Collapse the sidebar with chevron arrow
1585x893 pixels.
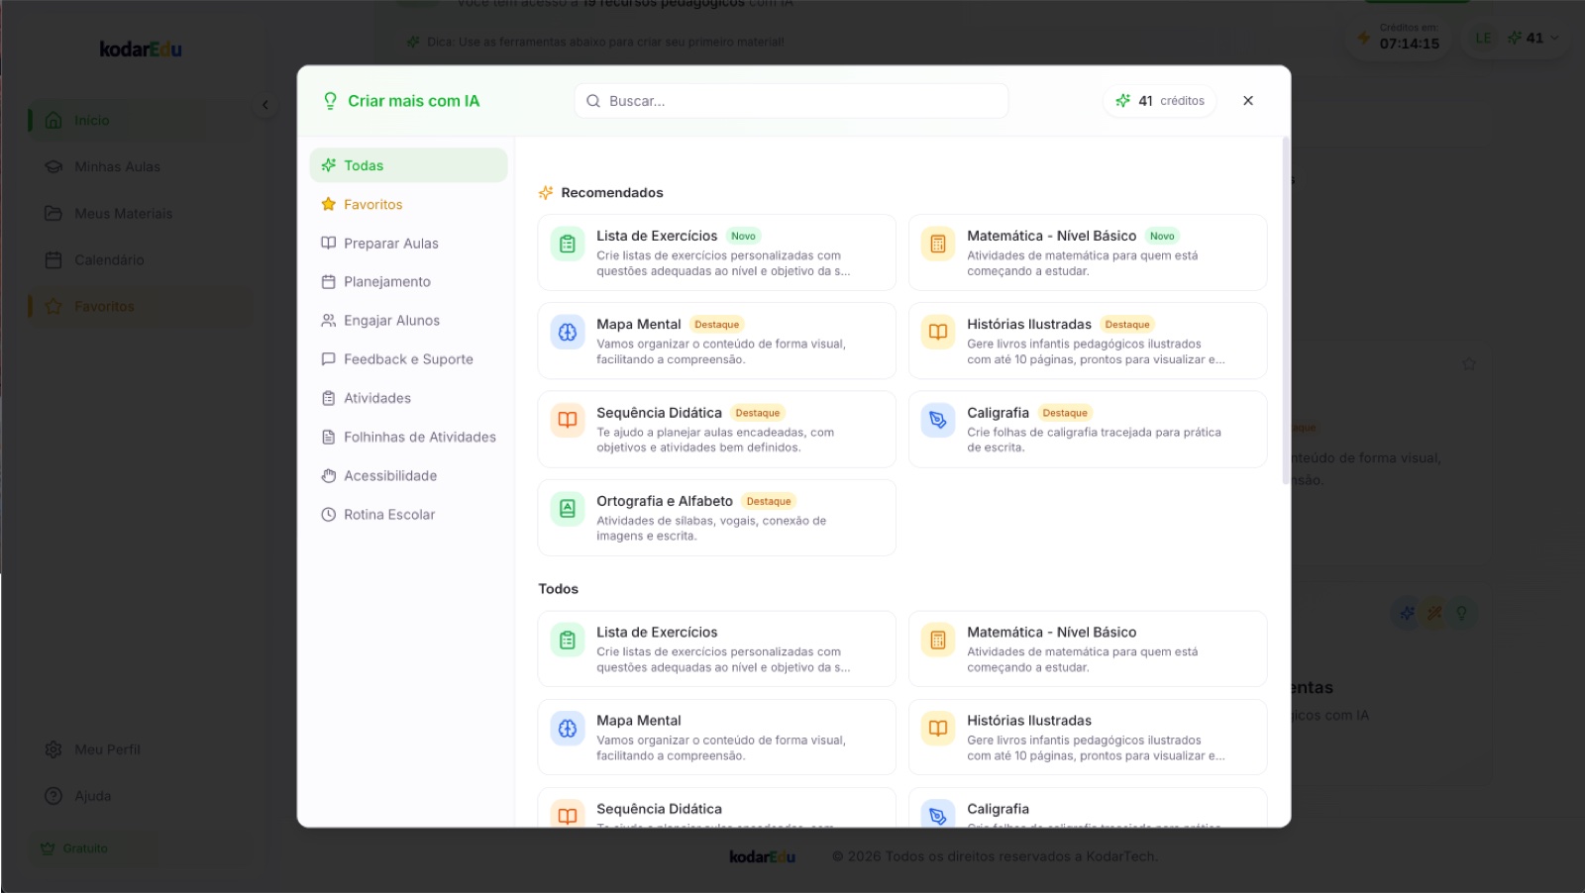264,105
